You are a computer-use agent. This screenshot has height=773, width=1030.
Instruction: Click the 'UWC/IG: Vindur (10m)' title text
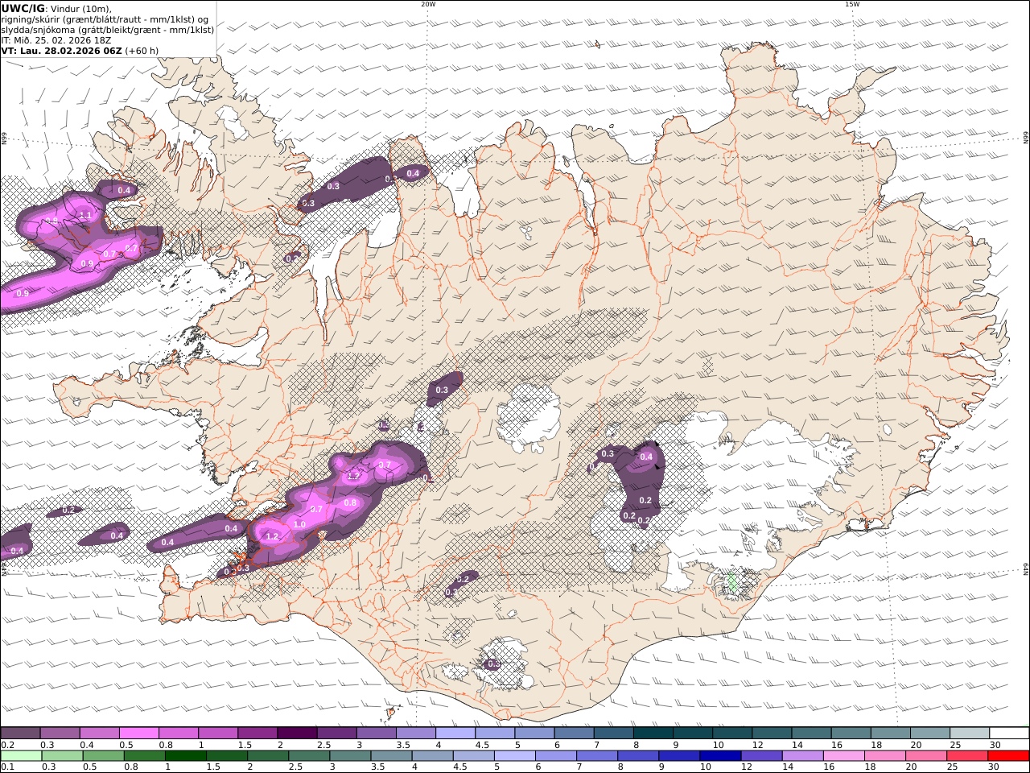[x=56, y=9]
